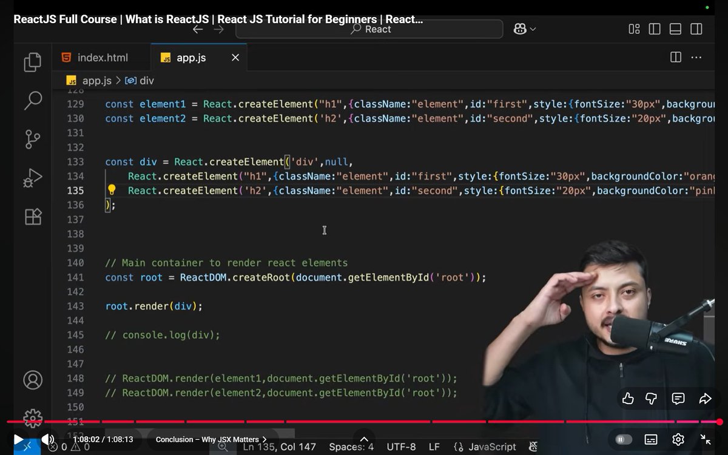Click the Ln 135, Col 147 indicator
This screenshot has height=455, width=728.
click(x=280, y=447)
